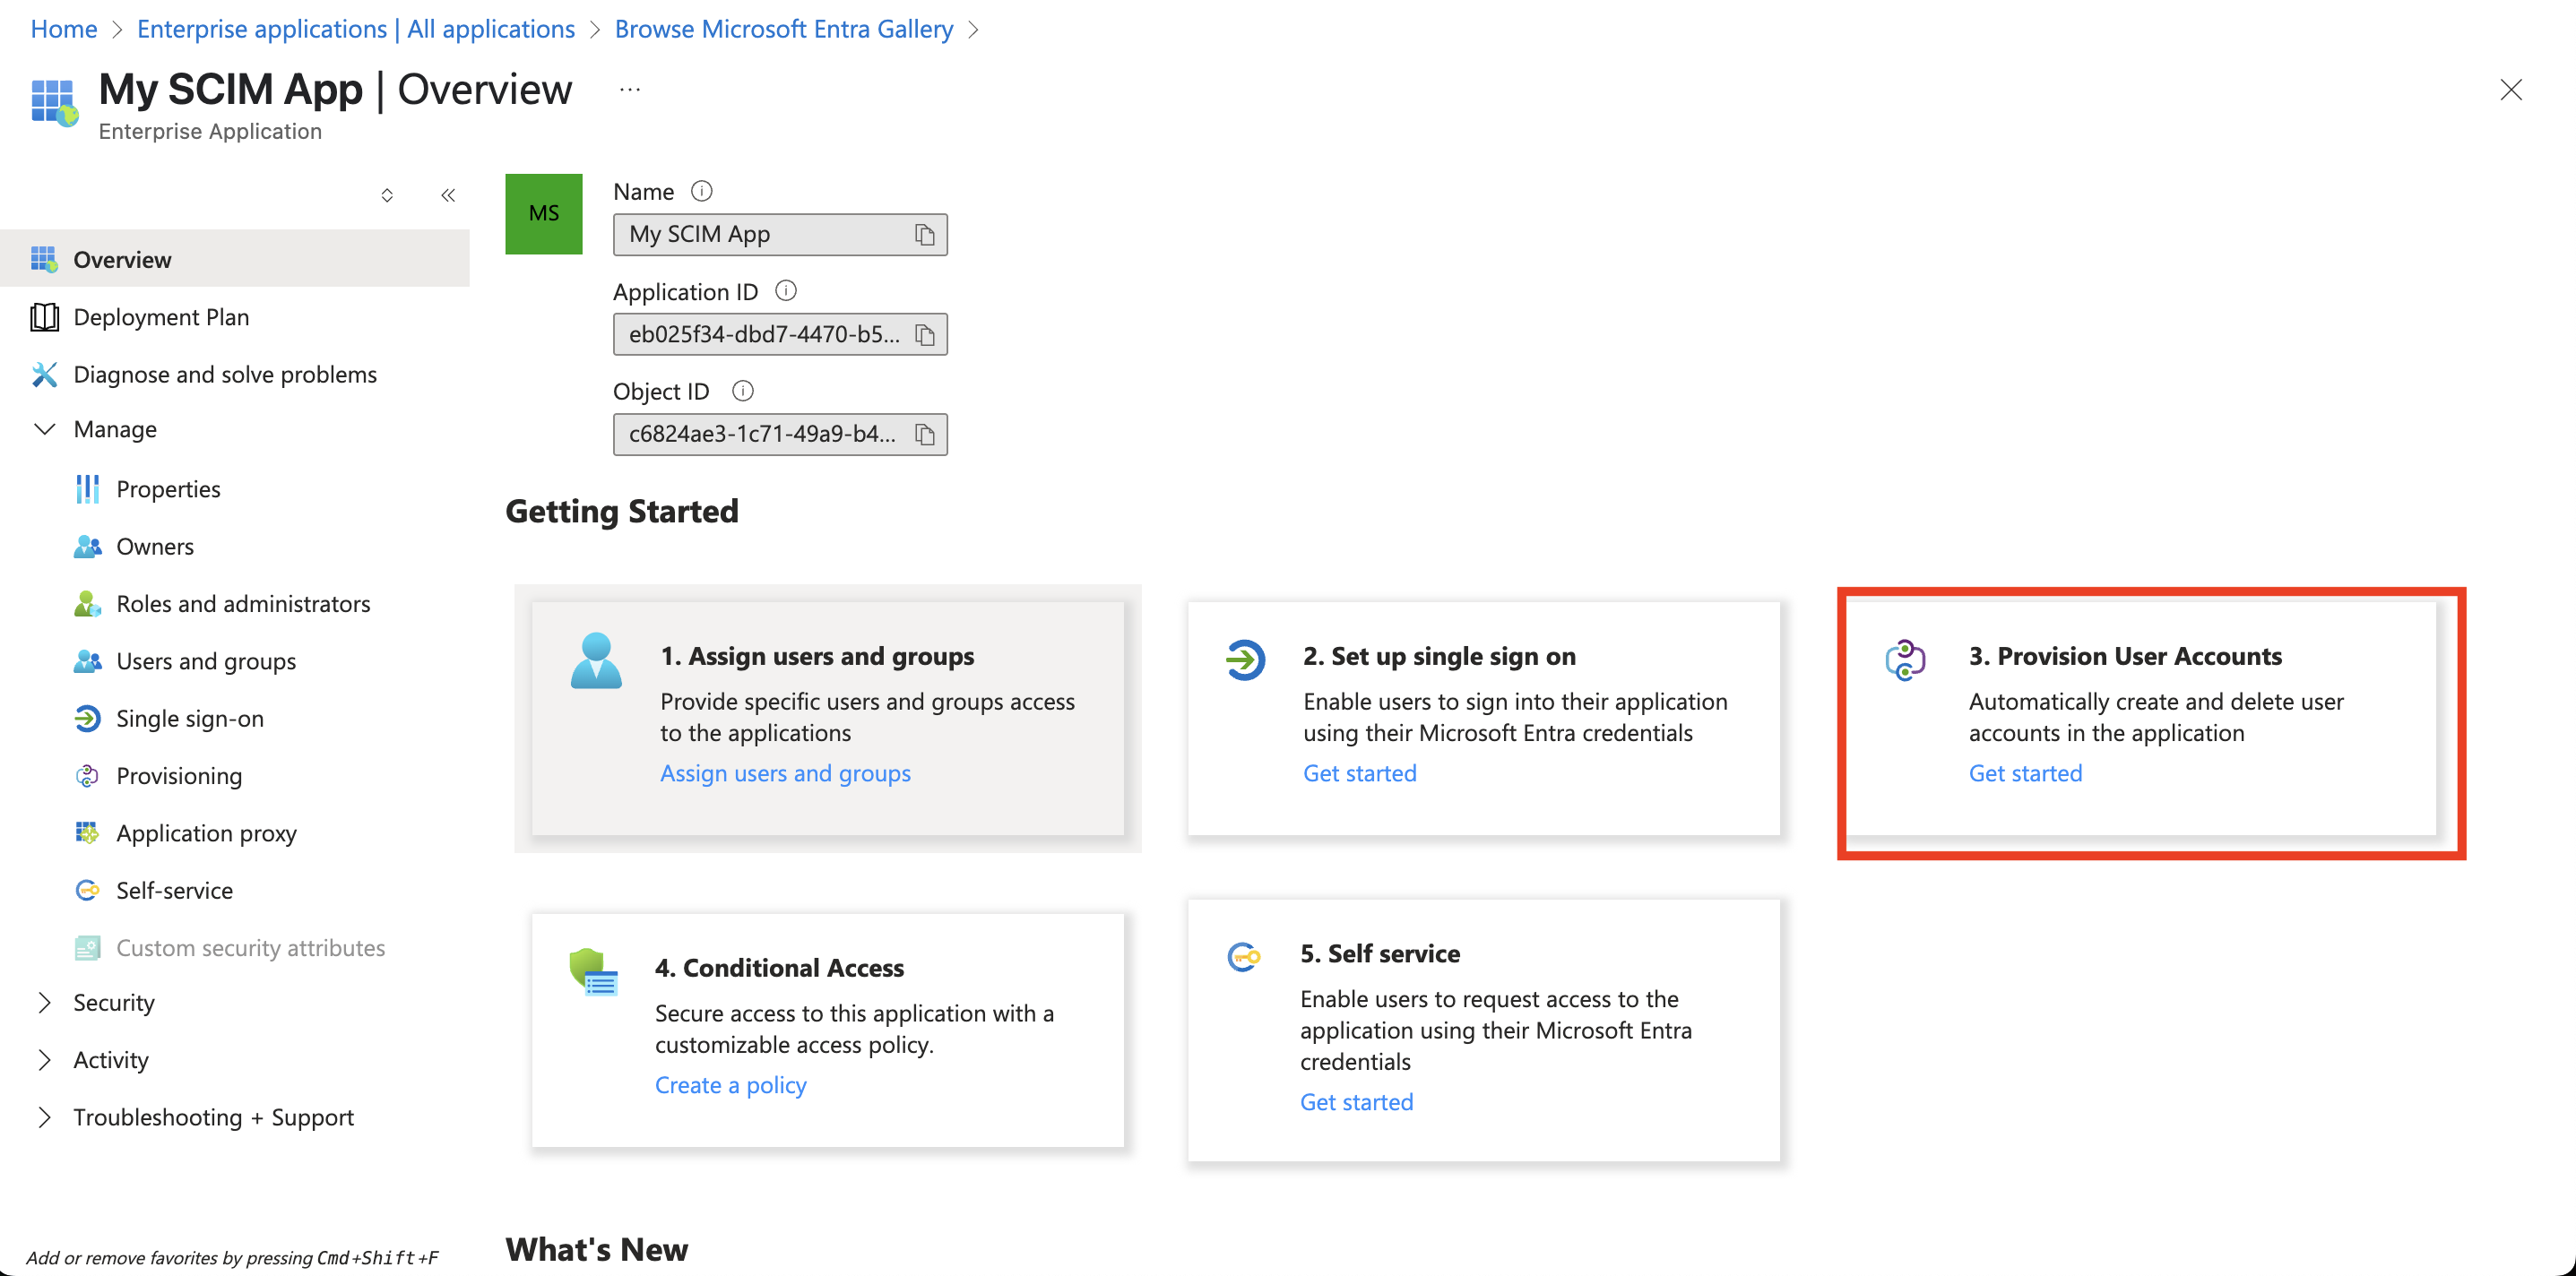Click the Deployment Plan book icon

[x=44, y=317]
